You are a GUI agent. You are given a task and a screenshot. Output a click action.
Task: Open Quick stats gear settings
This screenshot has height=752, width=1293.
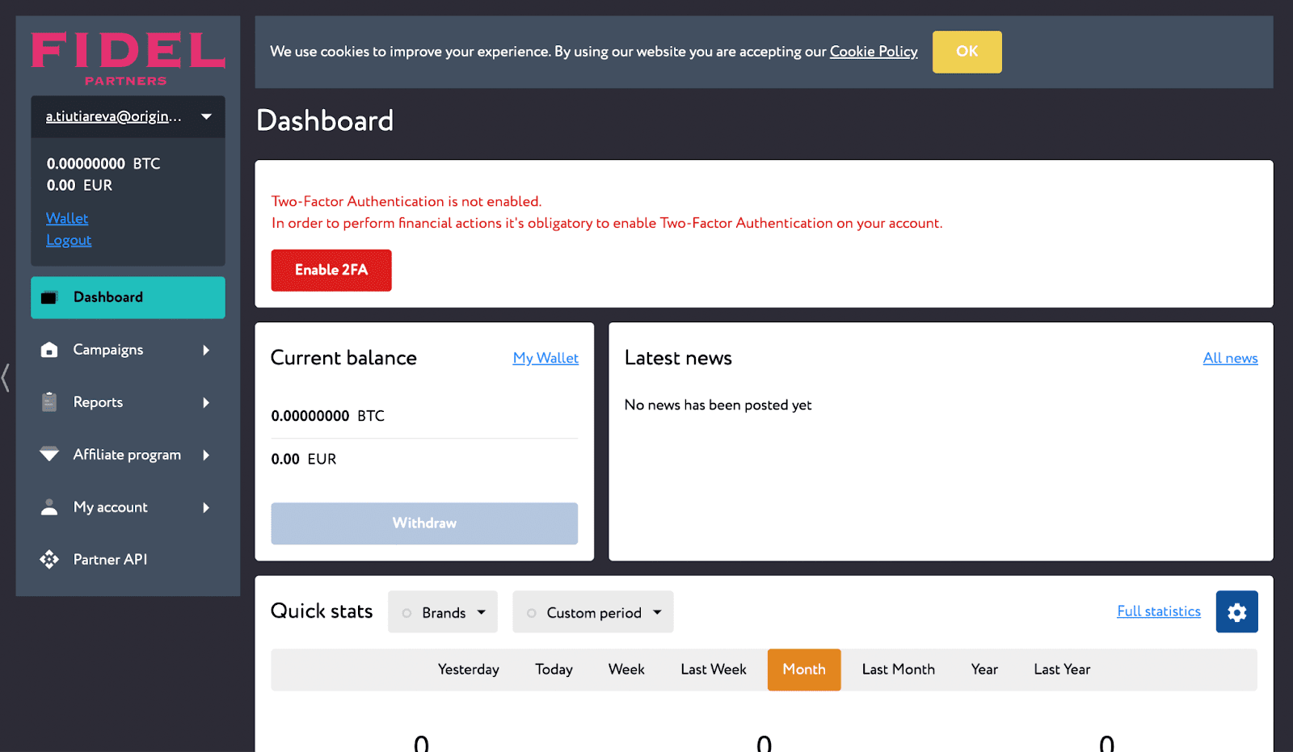coord(1236,612)
